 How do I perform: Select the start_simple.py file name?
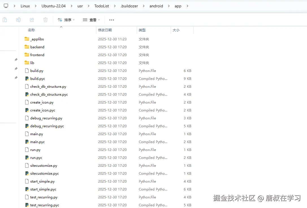pyautogui.click(x=42, y=181)
